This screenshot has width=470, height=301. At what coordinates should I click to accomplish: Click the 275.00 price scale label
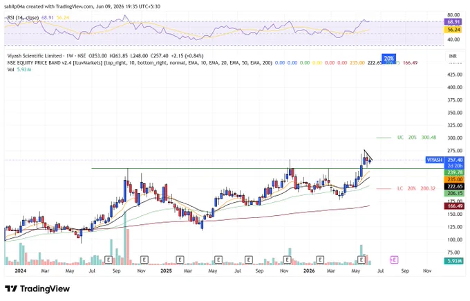click(455, 151)
